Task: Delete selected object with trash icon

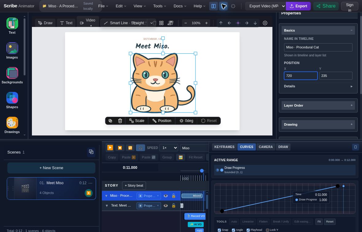Action: tap(120, 121)
